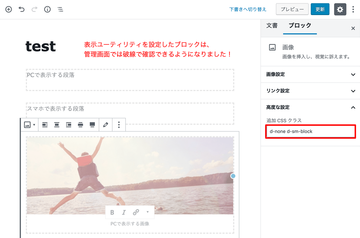Change block type via image icon
Viewport: 360px width, 238px height.
coord(30,125)
